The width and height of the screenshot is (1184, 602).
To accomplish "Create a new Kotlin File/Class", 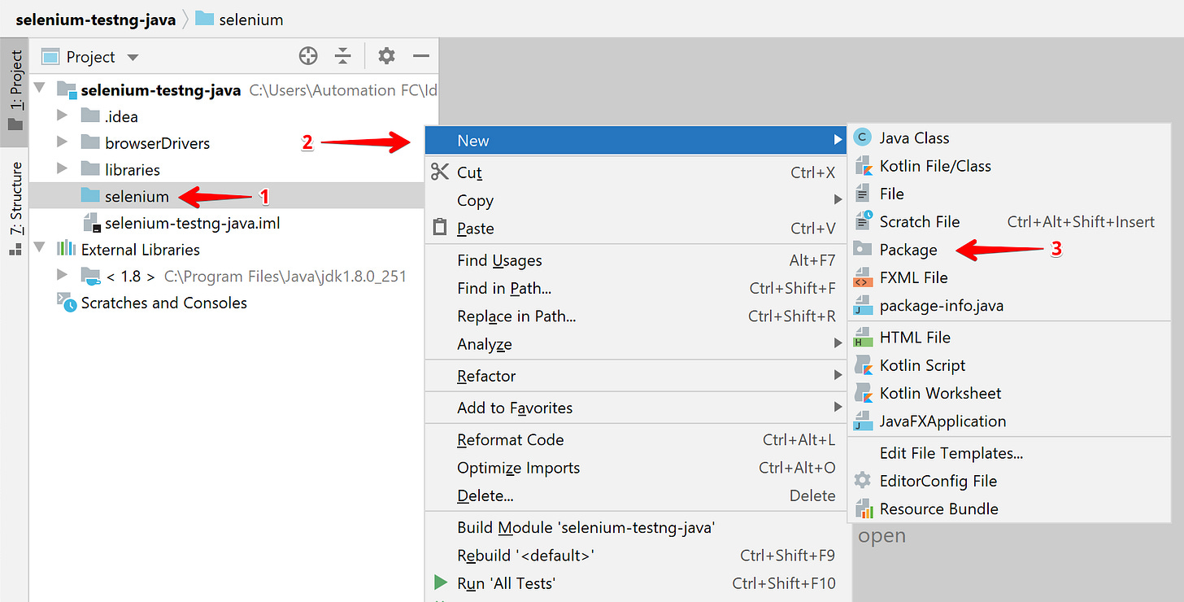I will point(1009,166).
